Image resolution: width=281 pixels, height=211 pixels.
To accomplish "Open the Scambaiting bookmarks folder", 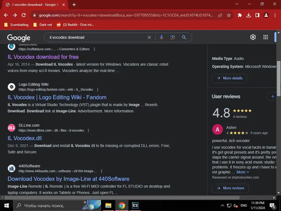I will pos(16,25).
